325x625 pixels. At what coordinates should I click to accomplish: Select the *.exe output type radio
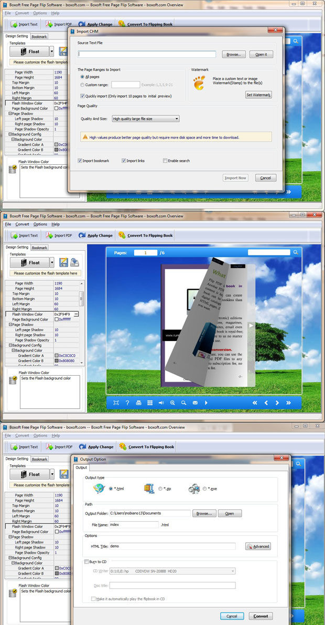click(205, 489)
